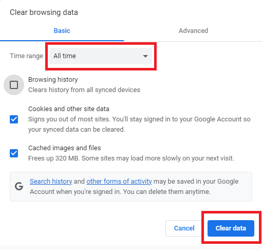The width and height of the screenshot is (262, 250).
Task: Click the Frees up 320 MB description
Action: coord(131,158)
